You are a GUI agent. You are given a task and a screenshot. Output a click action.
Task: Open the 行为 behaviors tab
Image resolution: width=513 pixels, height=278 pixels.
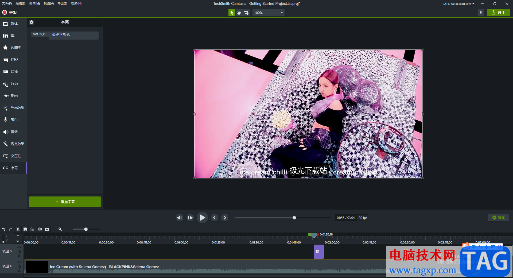tap(13, 84)
